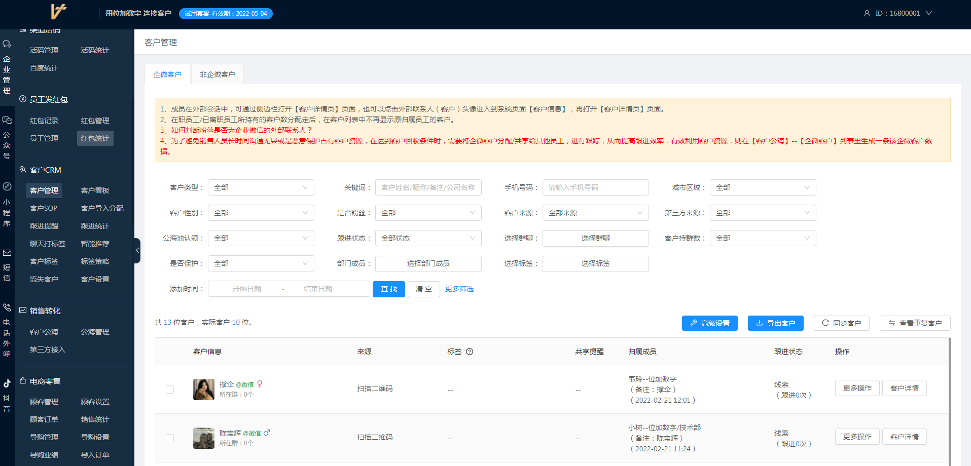
Task: Click the 销售转化 chart icon
Action: coord(23,310)
